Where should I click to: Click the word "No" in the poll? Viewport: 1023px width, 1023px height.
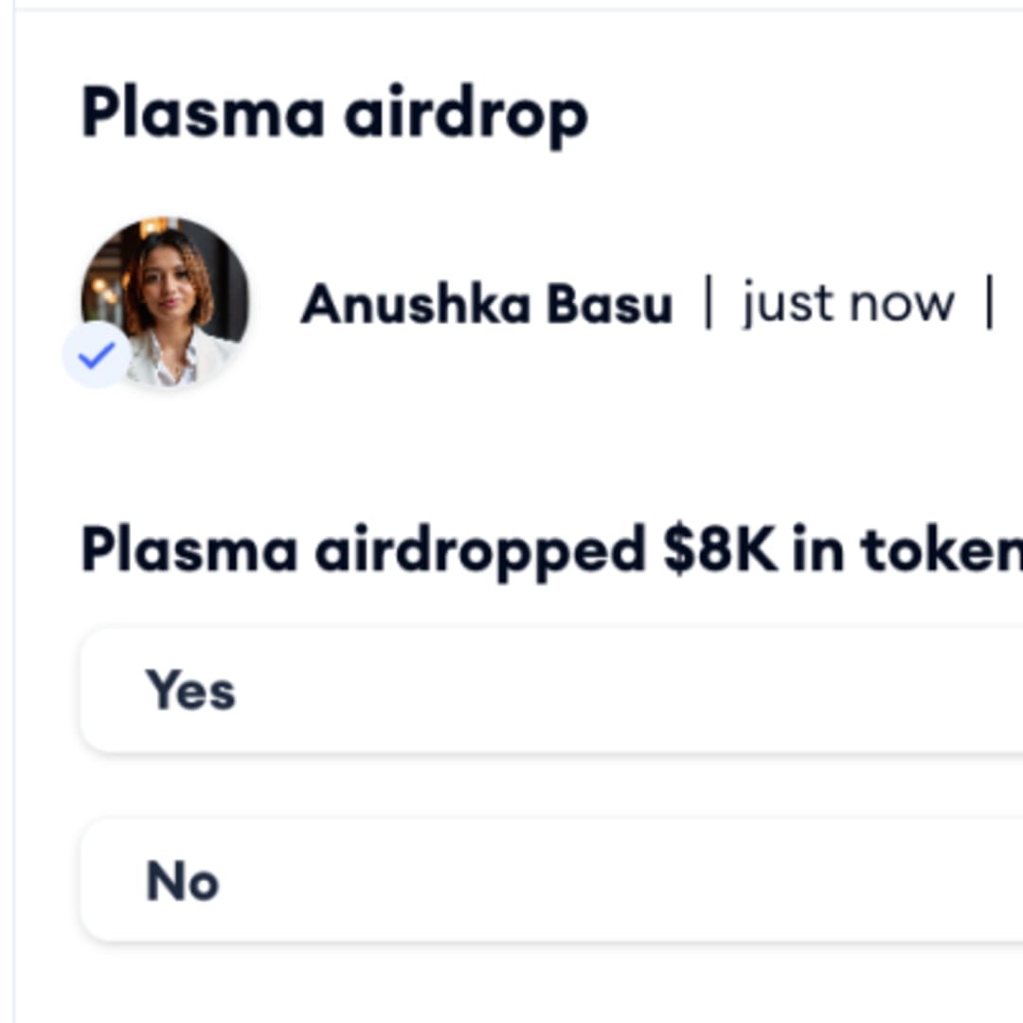coord(183,881)
